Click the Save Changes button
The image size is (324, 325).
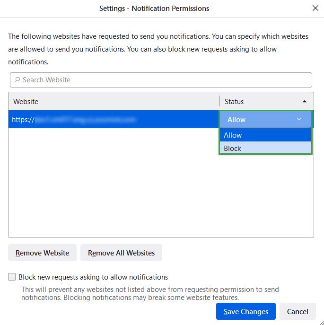click(x=245, y=311)
